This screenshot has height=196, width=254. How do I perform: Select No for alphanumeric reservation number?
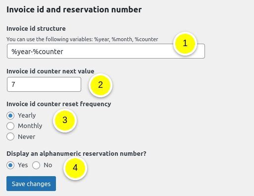point(36,165)
